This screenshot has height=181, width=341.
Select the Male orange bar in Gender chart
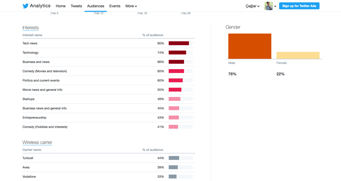tap(250, 46)
